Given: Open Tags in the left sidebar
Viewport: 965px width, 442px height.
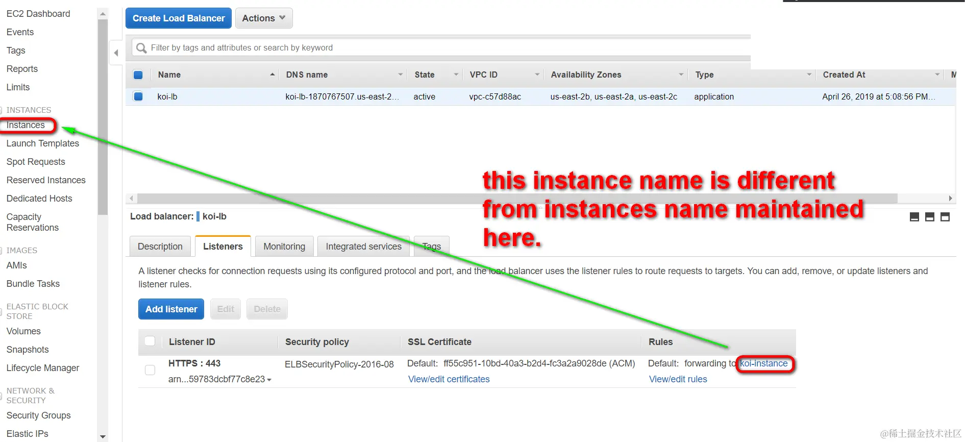Looking at the screenshot, I should point(16,51).
